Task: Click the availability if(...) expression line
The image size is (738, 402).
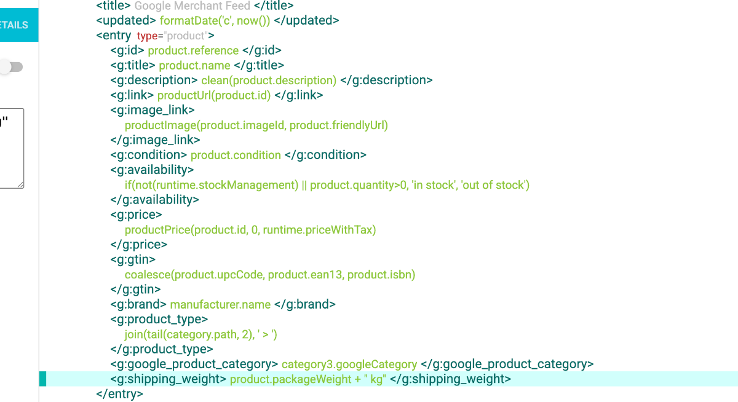Action: (327, 185)
